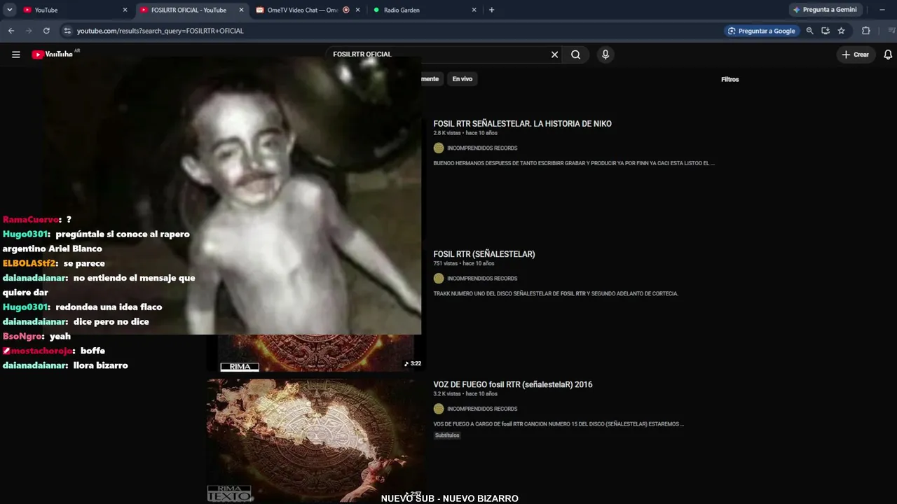Close the first YouTube tab
Image resolution: width=897 pixels, height=504 pixels.
tap(125, 10)
